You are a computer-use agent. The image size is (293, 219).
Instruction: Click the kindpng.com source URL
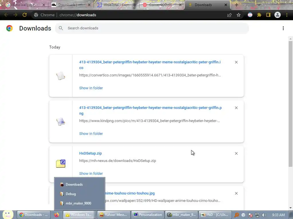(149, 121)
